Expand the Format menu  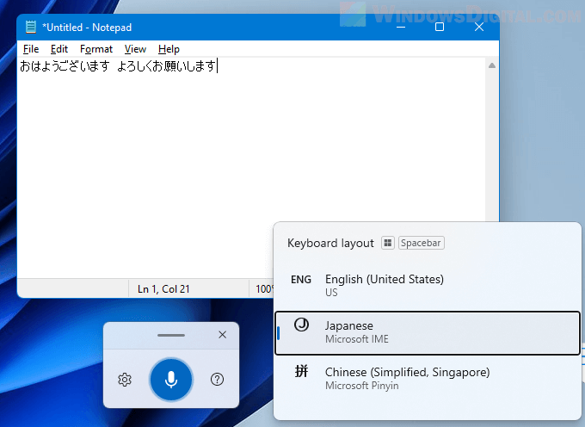(x=96, y=49)
